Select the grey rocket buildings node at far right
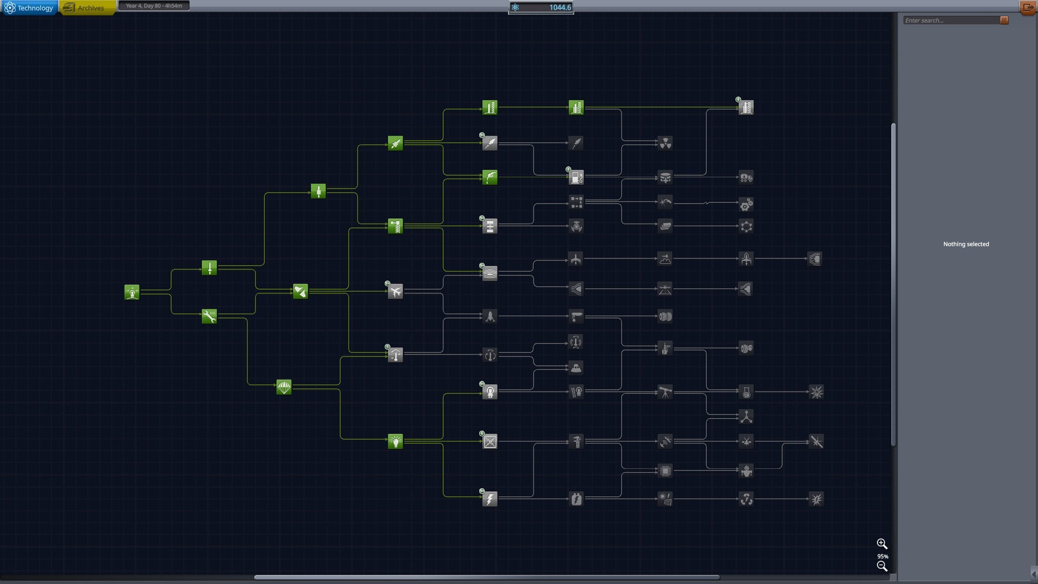The height and width of the screenshot is (584, 1038). pos(746,107)
